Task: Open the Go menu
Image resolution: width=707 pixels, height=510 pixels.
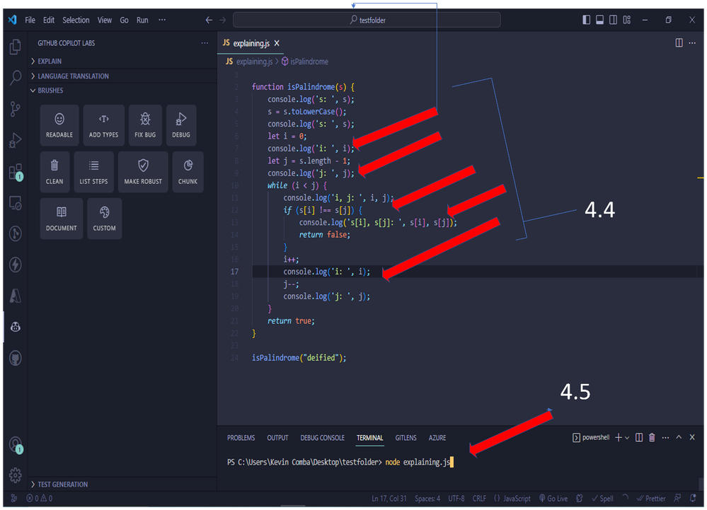Action: [124, 20]
